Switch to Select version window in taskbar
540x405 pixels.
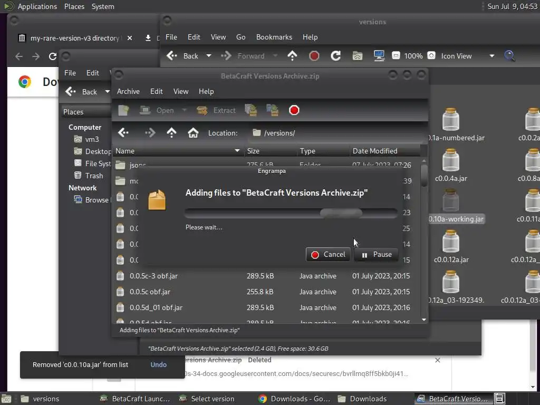[207, 399]
